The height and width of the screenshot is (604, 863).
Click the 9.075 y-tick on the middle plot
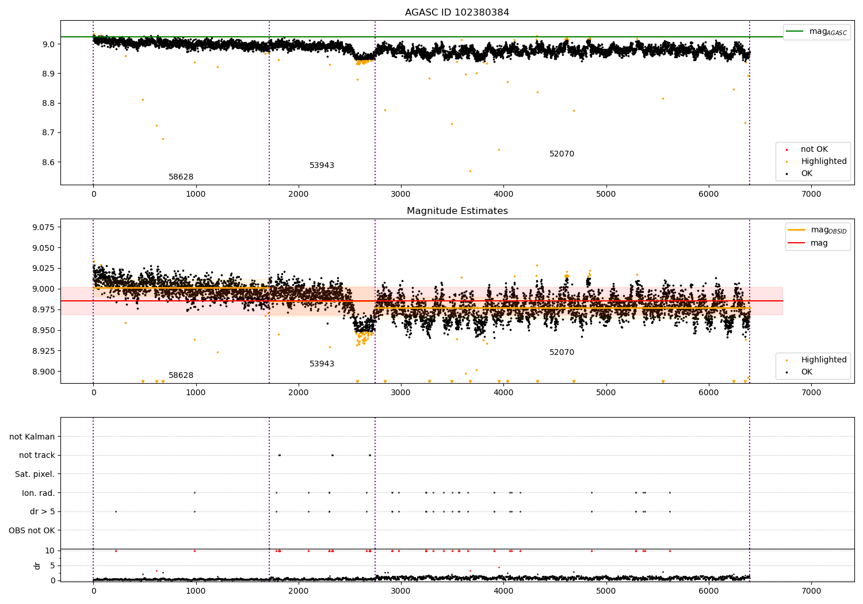pos(44,227)
